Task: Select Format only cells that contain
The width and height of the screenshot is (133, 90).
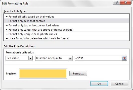Action: 67,21
